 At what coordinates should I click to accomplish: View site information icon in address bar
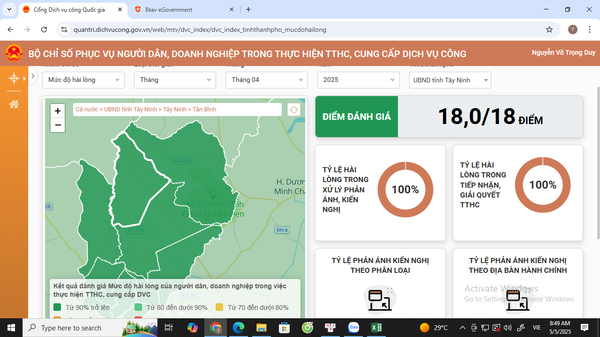pos(65,29)
